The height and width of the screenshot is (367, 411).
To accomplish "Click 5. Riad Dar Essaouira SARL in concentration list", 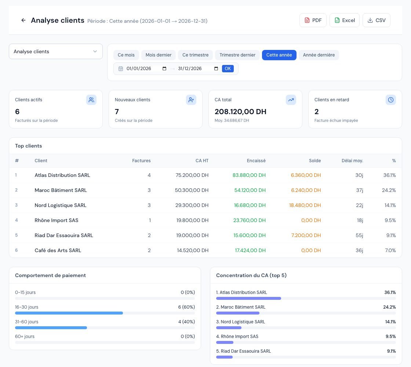I will pyautogui.click(x=244, y=351).
